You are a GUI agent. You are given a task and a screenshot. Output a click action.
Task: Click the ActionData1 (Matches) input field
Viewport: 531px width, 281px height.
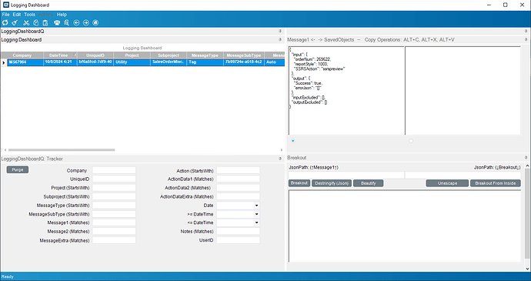239,179
